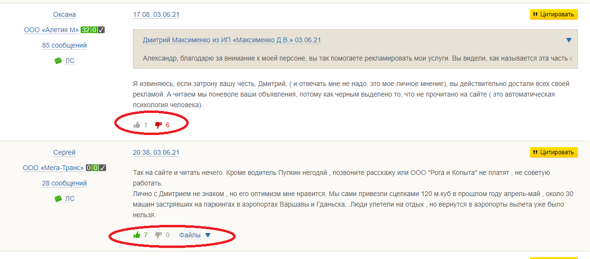Expand the quoted message from Дмитрий Максименко
This screenshot has width=590, height=259.
(569, 40)
